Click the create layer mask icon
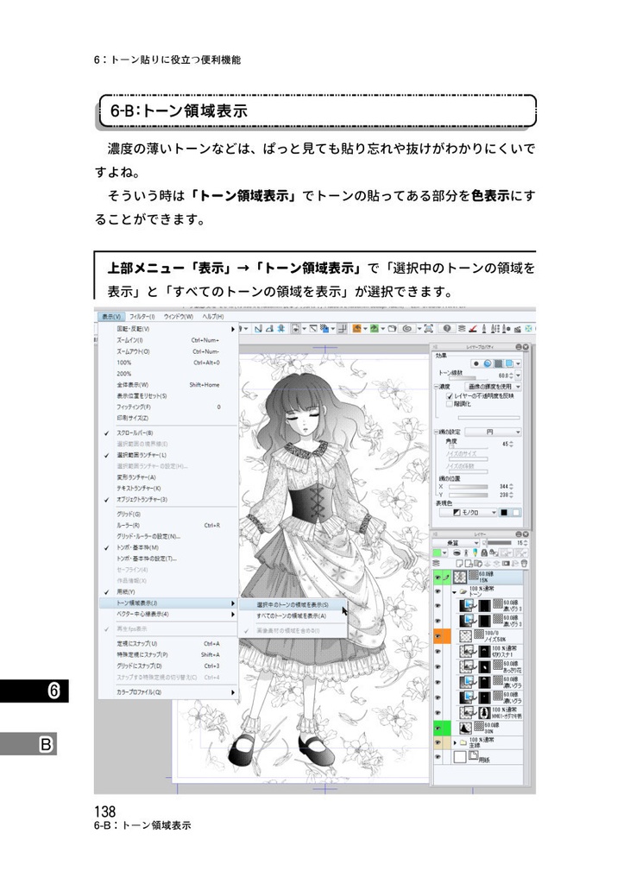This screenshot has width=630, height=884. tap(506, 563)
